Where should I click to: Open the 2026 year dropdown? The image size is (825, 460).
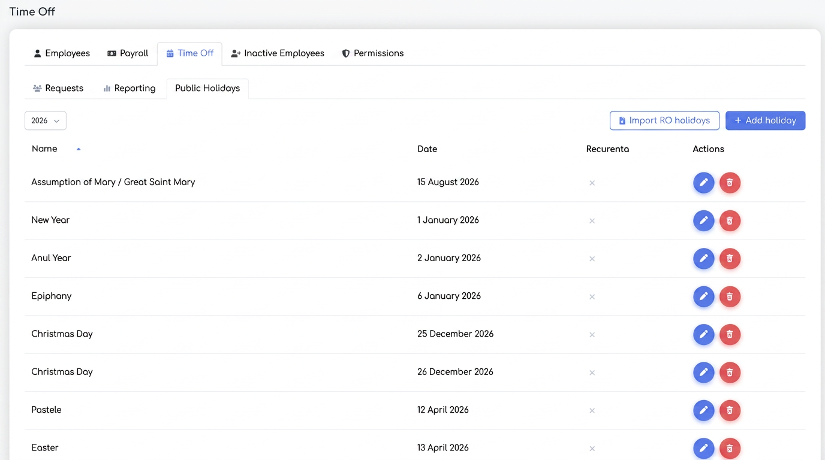(x=46, y=120)
